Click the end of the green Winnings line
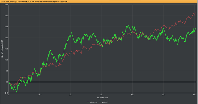 (x=196, y=28)
